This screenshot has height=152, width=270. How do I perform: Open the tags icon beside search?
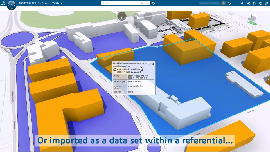(x=153, y=3)
